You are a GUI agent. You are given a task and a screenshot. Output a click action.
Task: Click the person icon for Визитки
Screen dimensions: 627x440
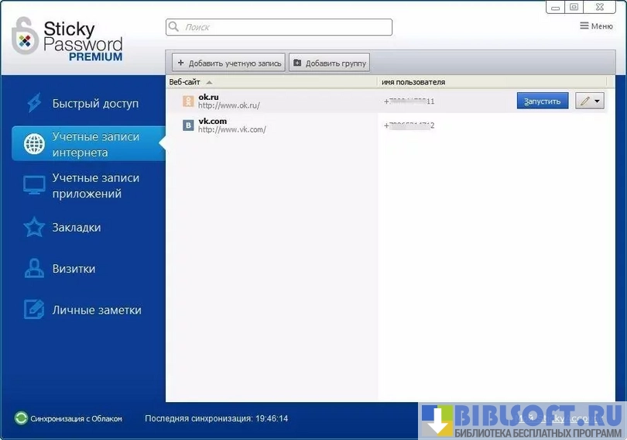34,269
